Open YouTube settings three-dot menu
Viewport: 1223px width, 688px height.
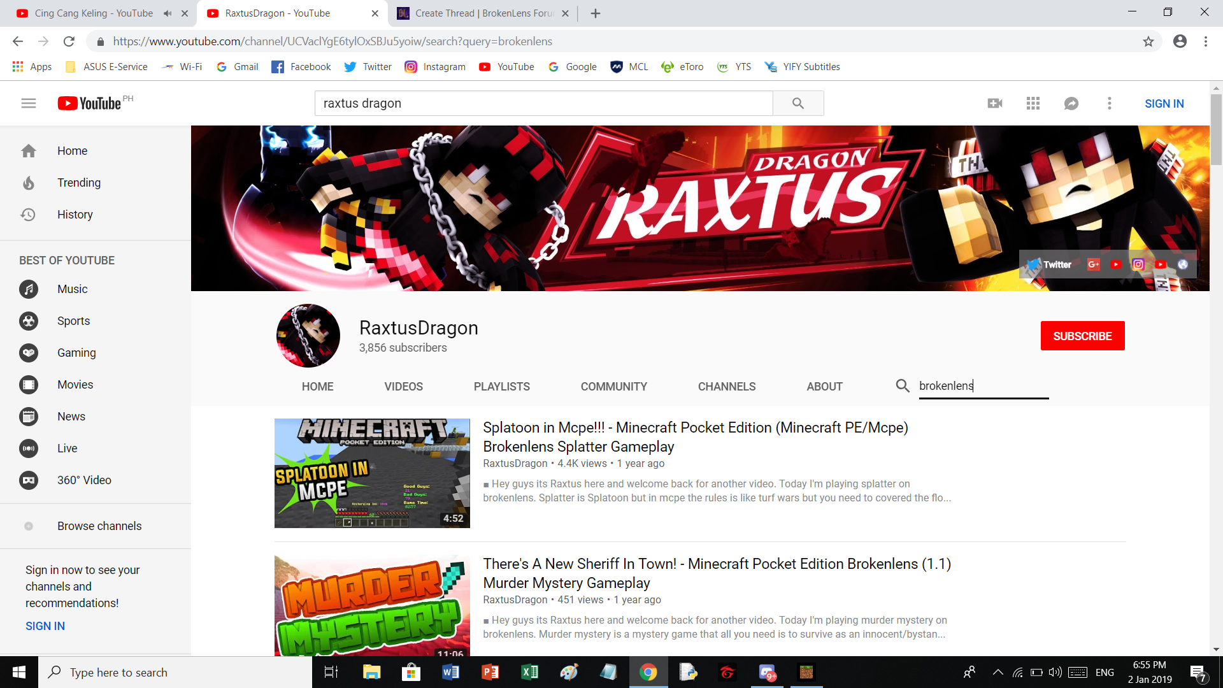[x=1110, y=103]
